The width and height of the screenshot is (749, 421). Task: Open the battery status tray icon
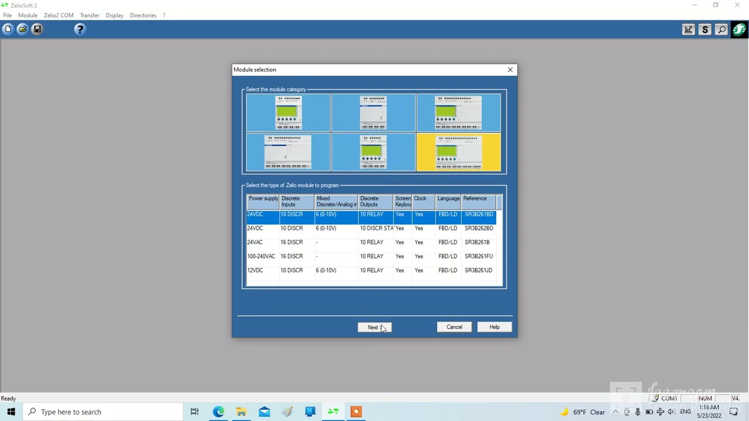click(649, 412)
